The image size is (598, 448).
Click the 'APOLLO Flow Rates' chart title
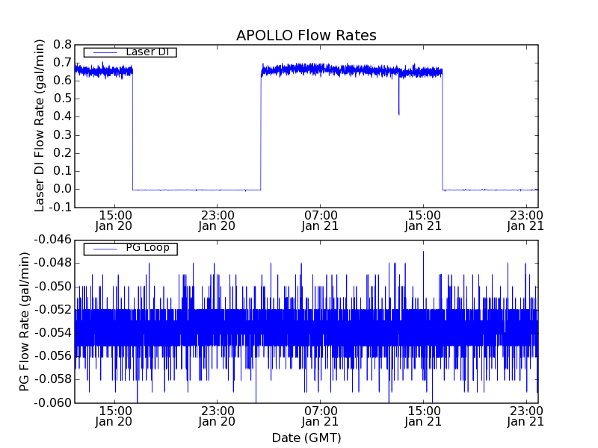click(x=306, y=35)
